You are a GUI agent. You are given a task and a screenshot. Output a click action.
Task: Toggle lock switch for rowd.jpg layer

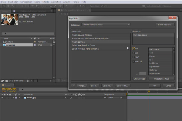(x=10, y=98)
